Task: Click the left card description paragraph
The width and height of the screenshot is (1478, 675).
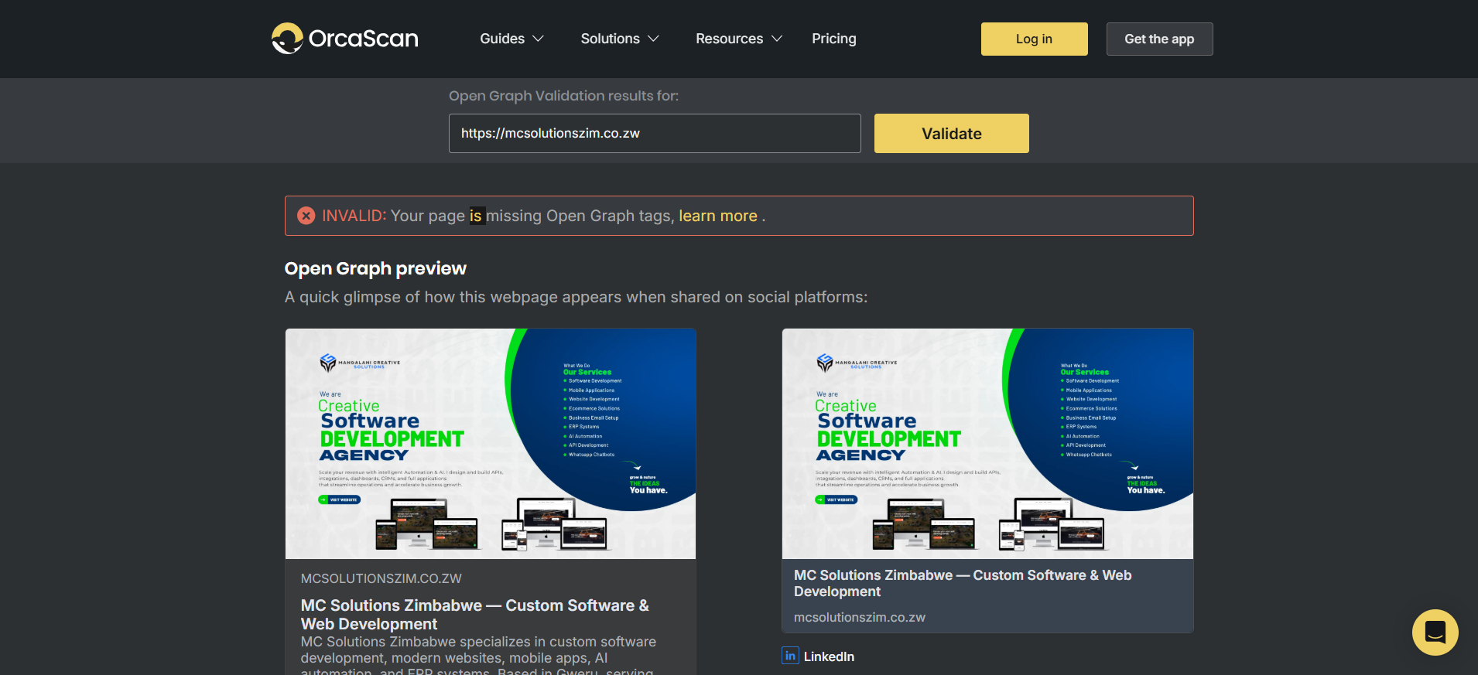Action: pos(478,654)
